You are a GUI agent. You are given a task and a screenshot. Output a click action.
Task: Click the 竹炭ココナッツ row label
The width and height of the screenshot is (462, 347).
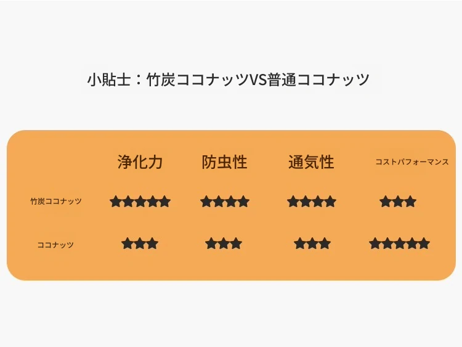pos(56,202)
